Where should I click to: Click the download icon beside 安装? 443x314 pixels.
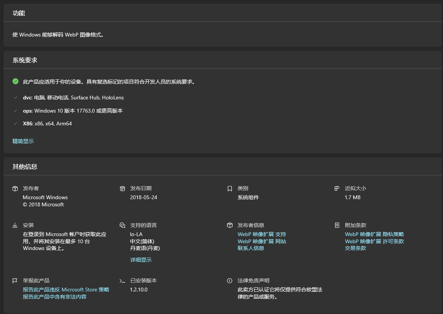(x=15, y=225)
